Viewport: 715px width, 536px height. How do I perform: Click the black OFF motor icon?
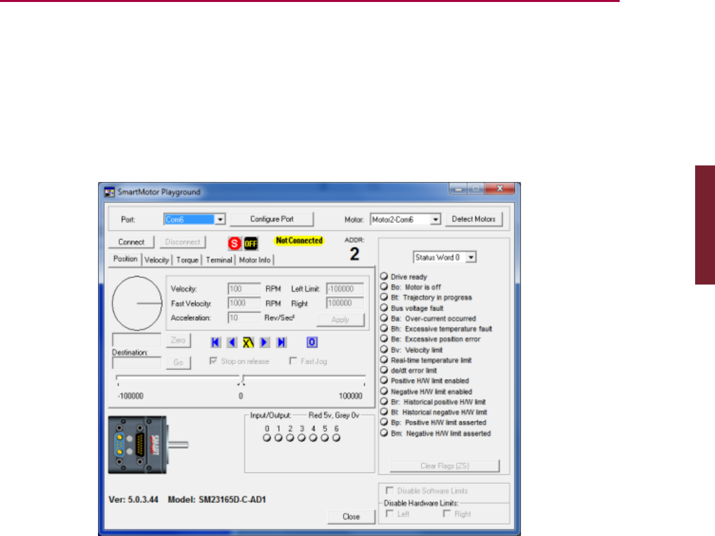(x=251, y=244)
